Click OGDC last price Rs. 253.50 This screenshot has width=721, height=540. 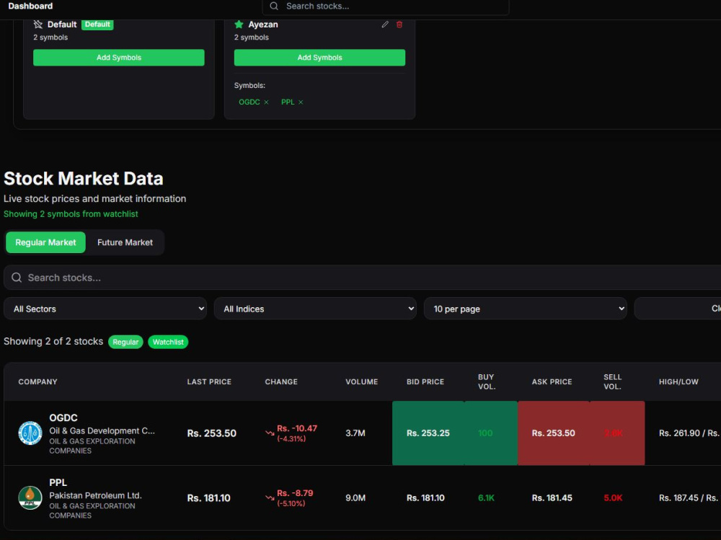211,433
